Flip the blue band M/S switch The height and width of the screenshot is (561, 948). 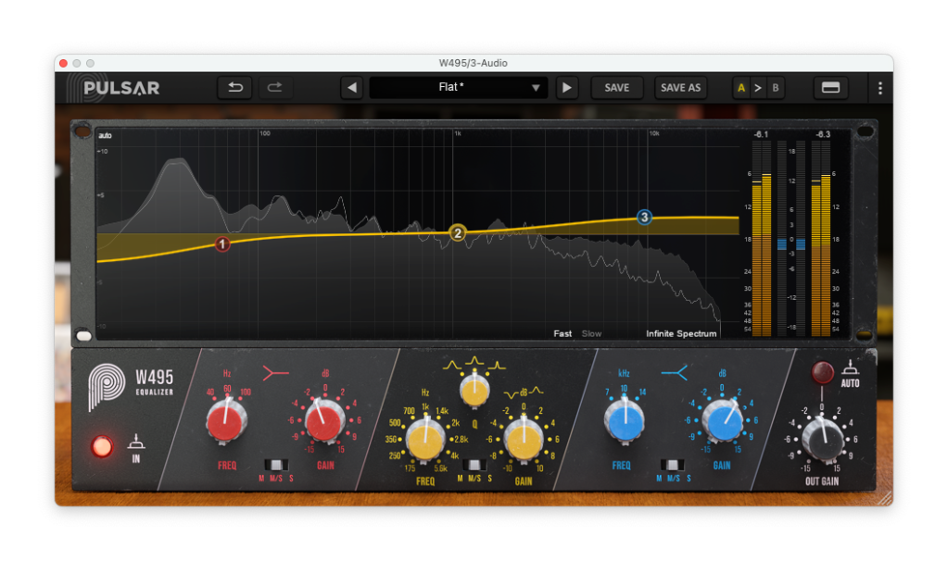(x=672, y=465)
